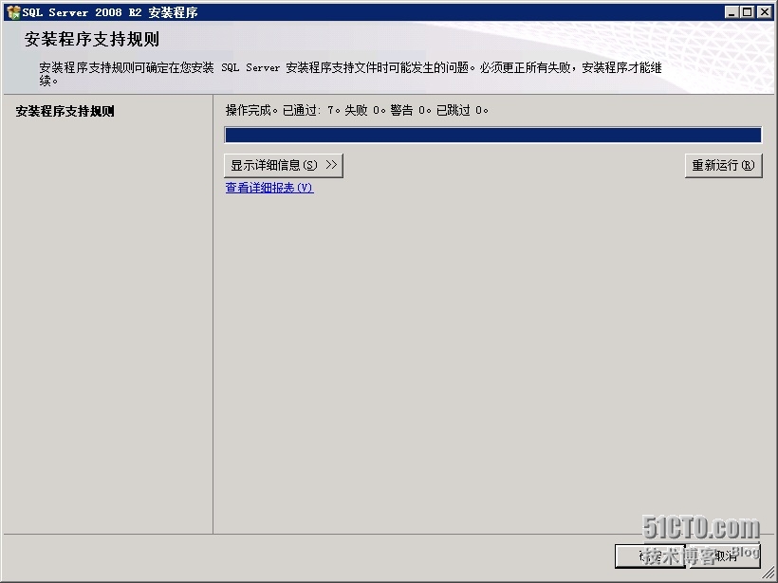Maximize the SQL Server 2008 R2 setup window
Image resolution: width=778 pixels, height=583 pixels.
tap(748, 12)
